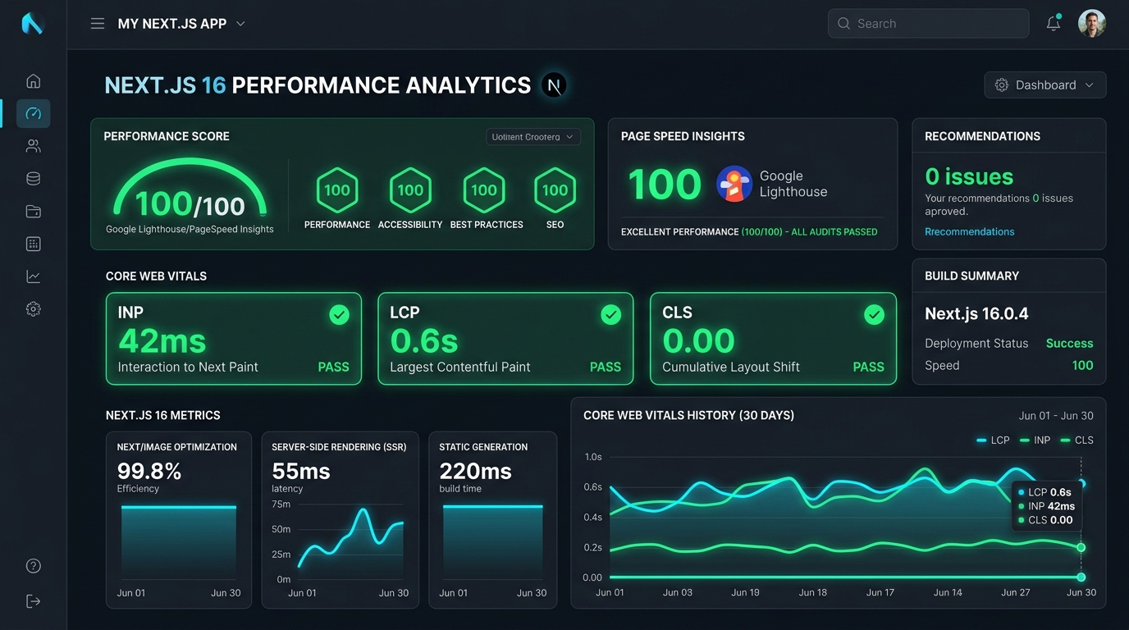Click the Rrecommendations link

969,232
